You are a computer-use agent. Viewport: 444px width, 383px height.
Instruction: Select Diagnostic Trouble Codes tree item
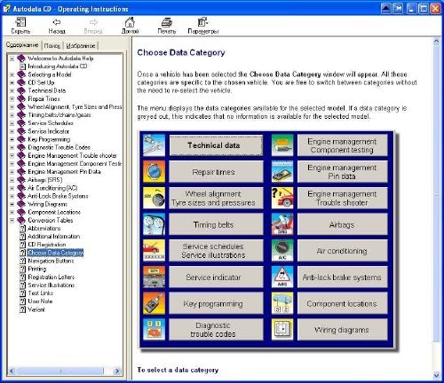coord(59,147)
